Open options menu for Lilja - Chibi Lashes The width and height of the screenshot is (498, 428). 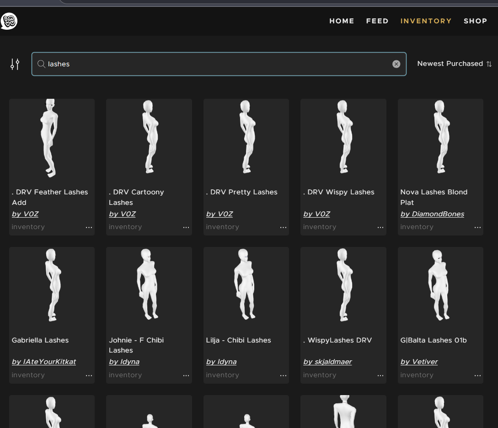[x=284, y=375]
